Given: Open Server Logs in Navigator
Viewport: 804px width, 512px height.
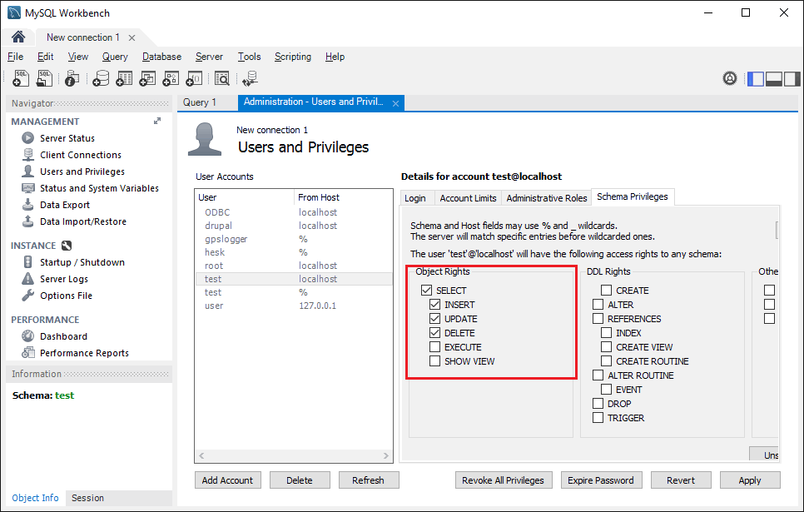Looking at the screenshot, I should (x=63, y=279).
